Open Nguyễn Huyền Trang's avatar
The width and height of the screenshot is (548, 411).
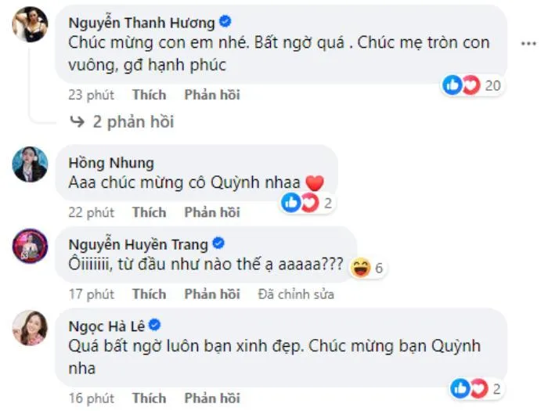[30, 246]
